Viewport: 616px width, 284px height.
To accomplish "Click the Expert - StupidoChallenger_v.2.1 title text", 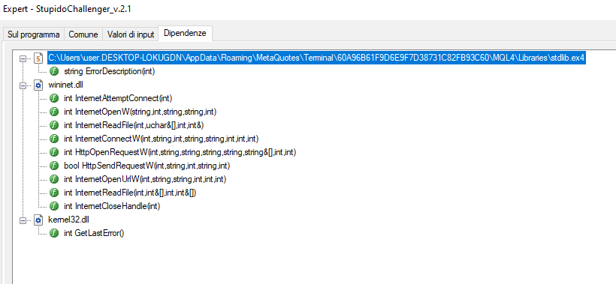I will pyautogui.click(x=67, y=9).
